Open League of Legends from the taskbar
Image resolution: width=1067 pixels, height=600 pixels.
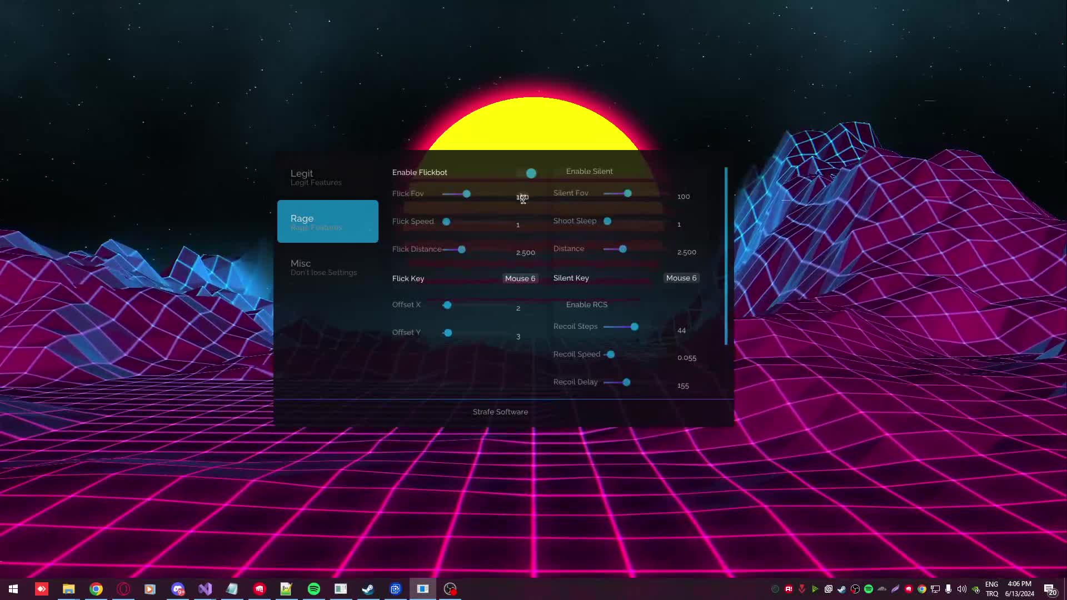(x=260, y=588)
